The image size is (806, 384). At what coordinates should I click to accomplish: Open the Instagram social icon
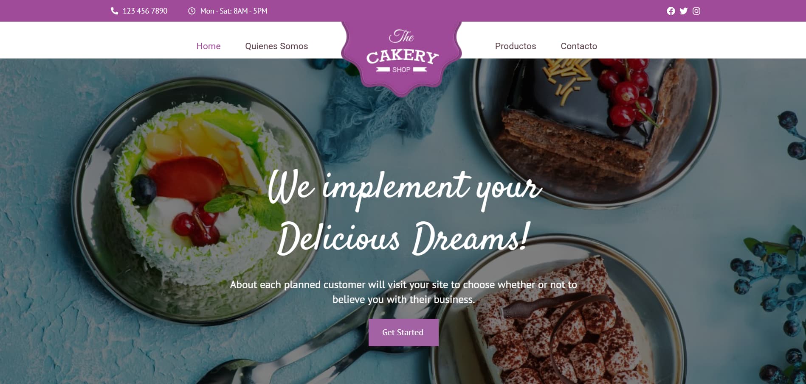696,11
